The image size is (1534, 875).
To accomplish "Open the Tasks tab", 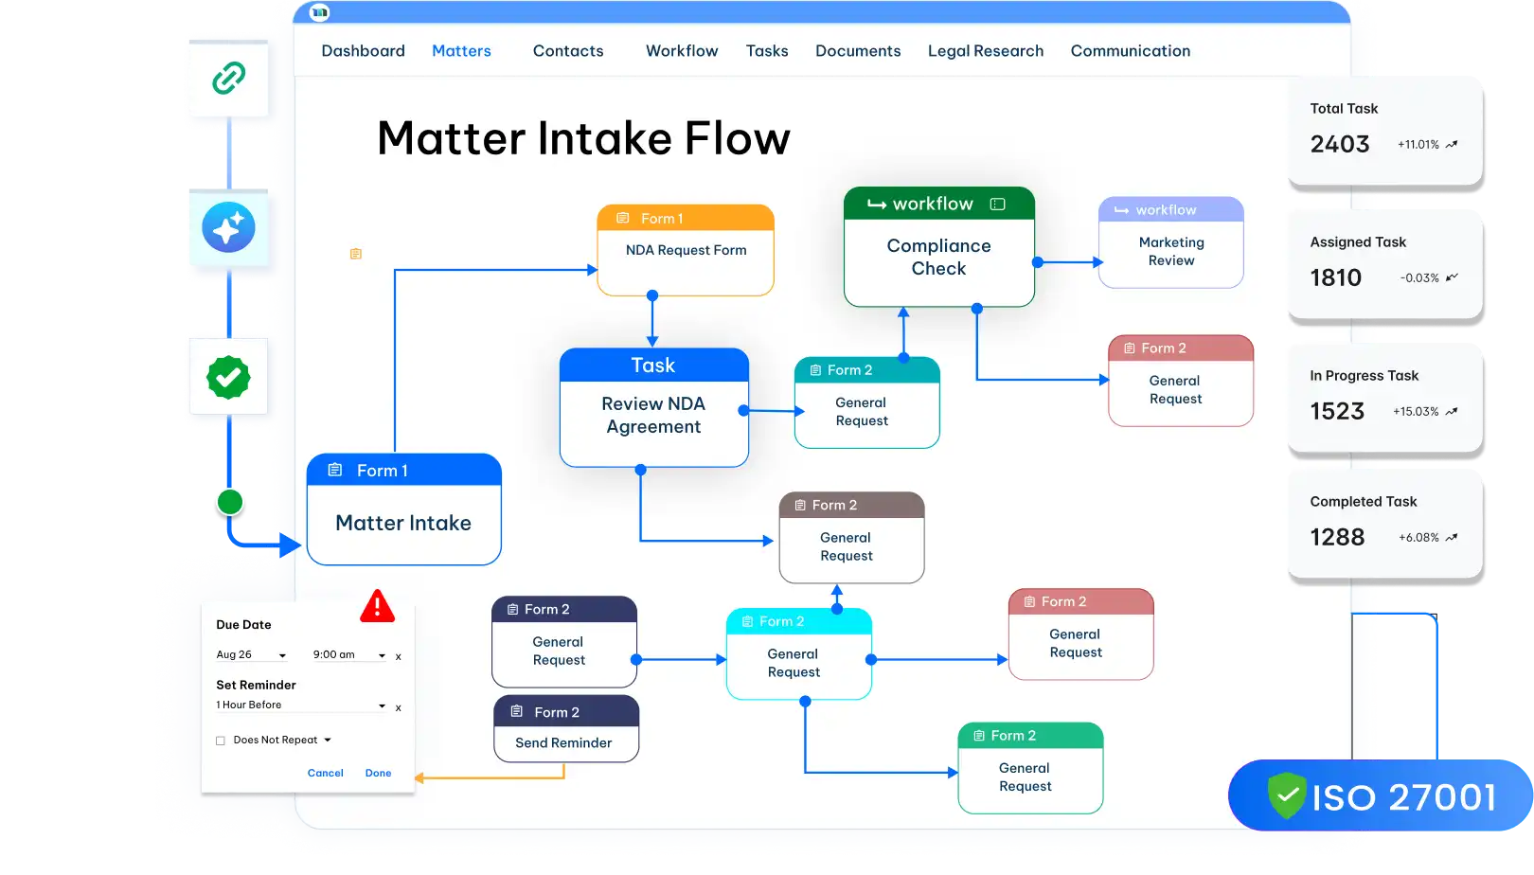I will coord(767,51).
